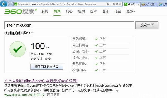
Task: Click the 安全级别: 安全 text
Action: click(40, 59)
